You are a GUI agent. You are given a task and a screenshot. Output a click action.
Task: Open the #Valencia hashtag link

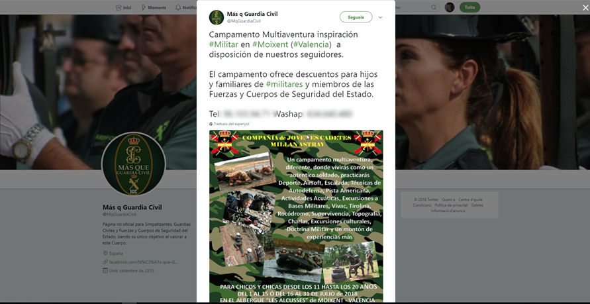tap(311, 45)
